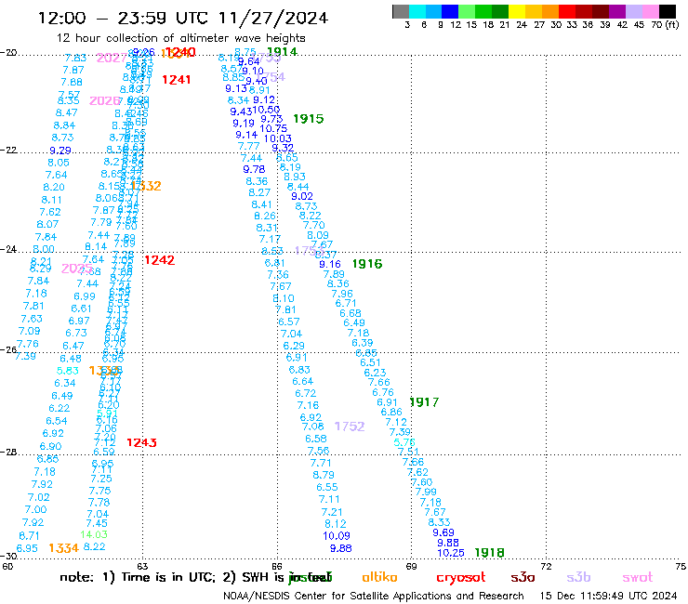Viewport: 688px width, 604px height.
Task: Click the wave height value '8.12'
Action: tap(336, 524)
